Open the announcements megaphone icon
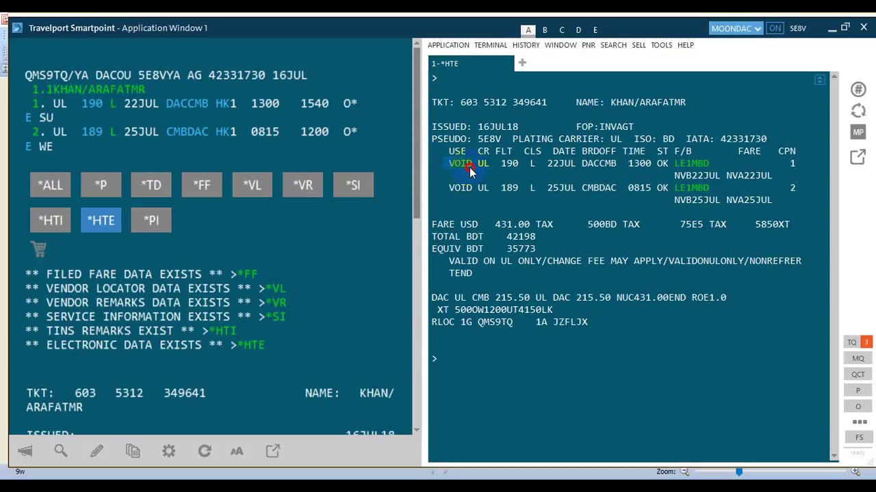 (x=25, y=451)
